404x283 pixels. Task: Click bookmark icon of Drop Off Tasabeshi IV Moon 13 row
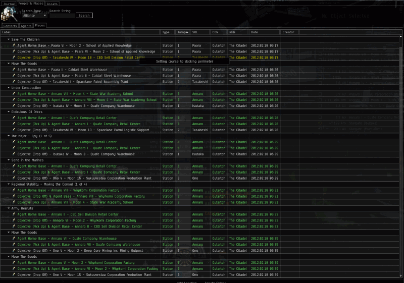[x=14, y=130]
